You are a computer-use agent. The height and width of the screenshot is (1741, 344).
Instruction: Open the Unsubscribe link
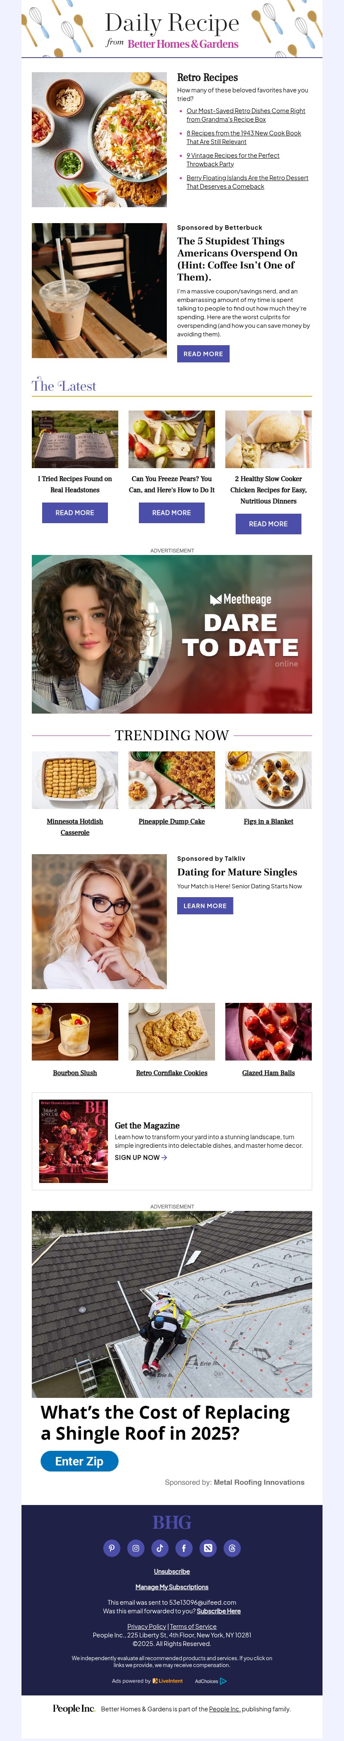[172, 1571]
